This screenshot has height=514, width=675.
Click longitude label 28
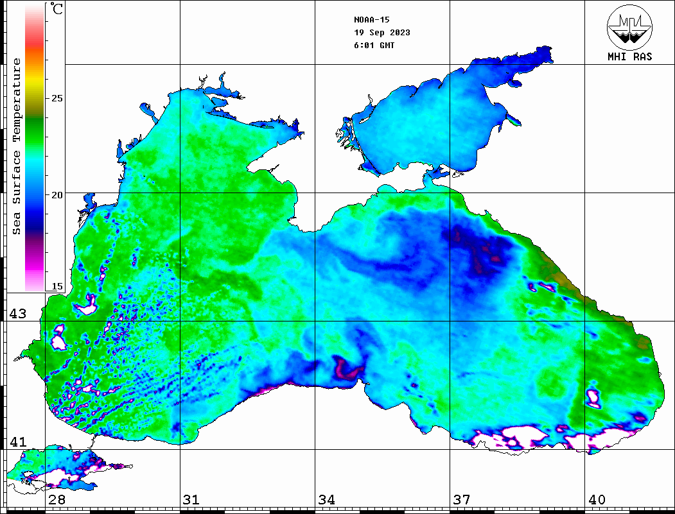point(57,500)
